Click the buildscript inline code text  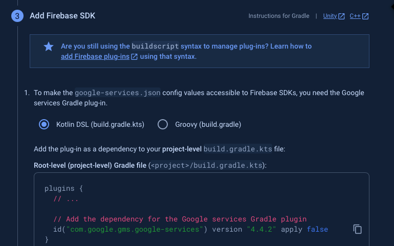pyautogui.click(x=155, y=46)
